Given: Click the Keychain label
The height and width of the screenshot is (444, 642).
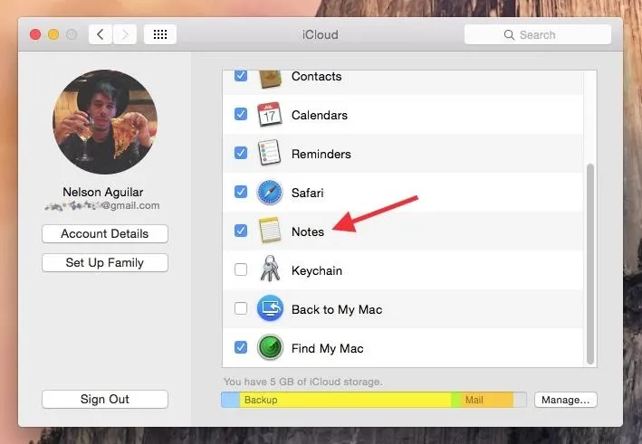Looking at the screenshot, I should 317,270.
